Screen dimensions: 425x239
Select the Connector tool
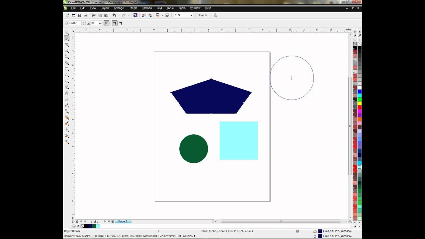pyautogui.click(x=67, y=111)
